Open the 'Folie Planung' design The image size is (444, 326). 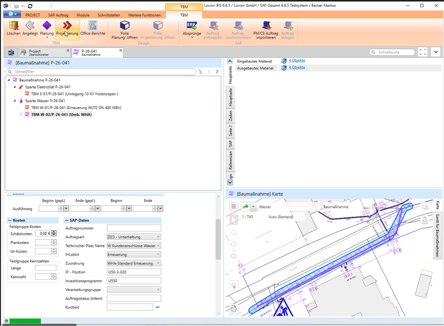coord(124,30)
